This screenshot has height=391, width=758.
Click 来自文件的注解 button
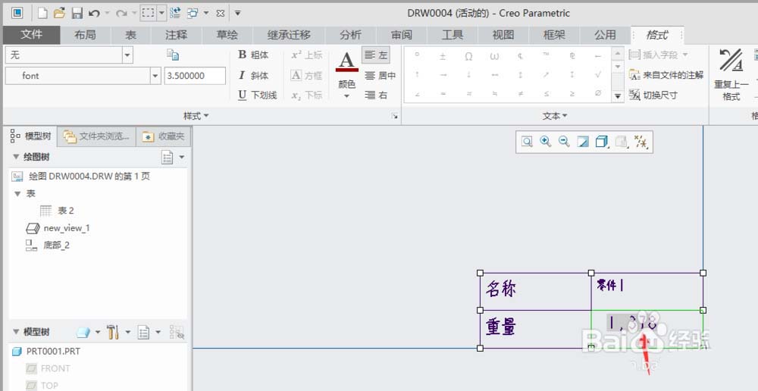point(666,75)
